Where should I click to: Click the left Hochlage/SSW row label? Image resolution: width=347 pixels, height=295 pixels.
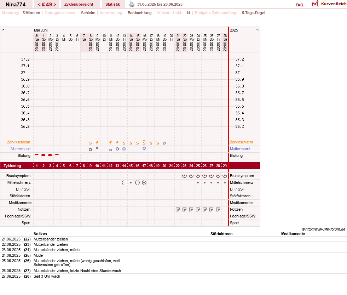pyautogui.click(x=18, y=216)
